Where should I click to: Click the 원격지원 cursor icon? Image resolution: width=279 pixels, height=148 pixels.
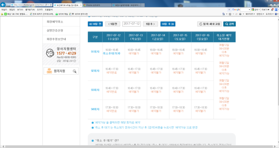[x=75, y=71]
